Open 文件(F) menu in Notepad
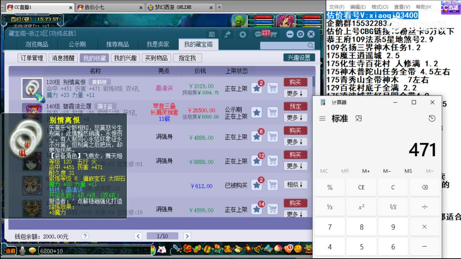 pos(337,7)
